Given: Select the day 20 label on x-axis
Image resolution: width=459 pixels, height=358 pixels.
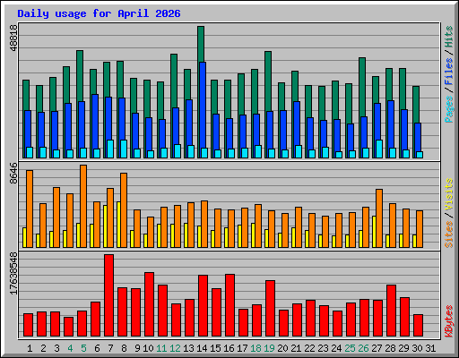Looking at the screenshot, I should tap(282, 348).
